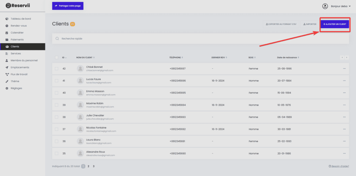Click Alexandre Roux's avatar icon
Viewport: 356px width, 176px height.
tap(80, 153)
